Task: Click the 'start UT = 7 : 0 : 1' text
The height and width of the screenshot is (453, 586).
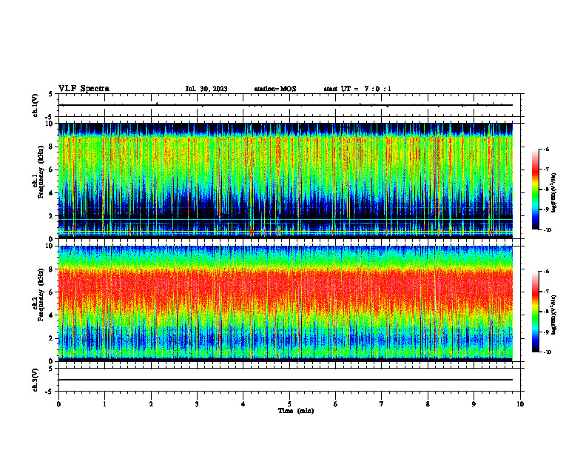Action: [x=357, y=89]
